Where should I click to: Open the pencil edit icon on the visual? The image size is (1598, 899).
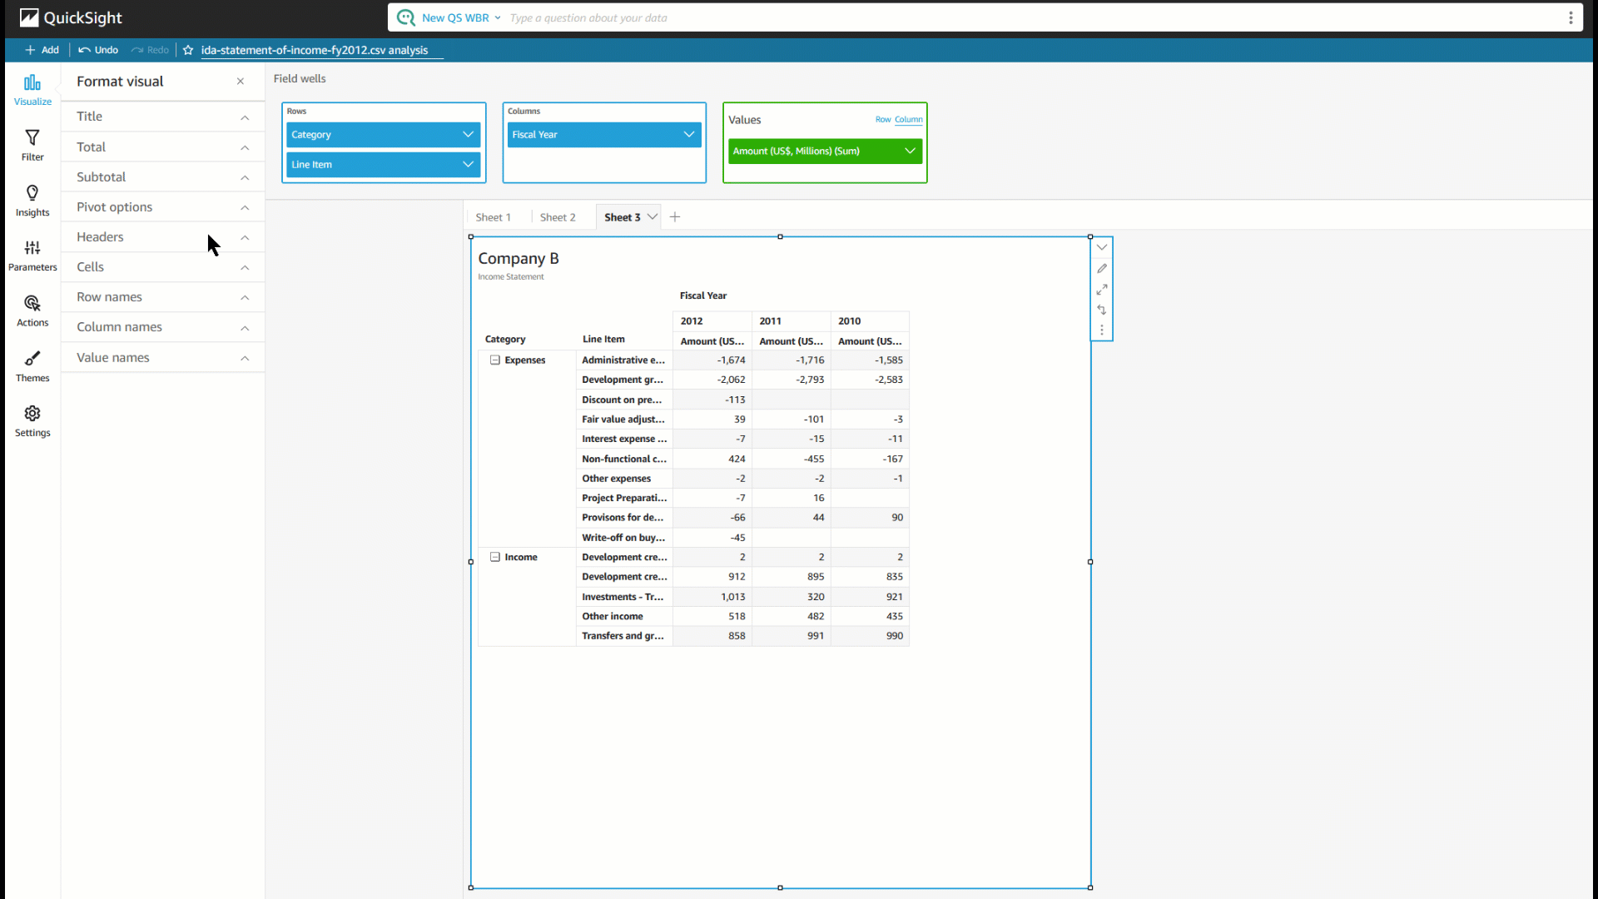[x=1102, y=268]
